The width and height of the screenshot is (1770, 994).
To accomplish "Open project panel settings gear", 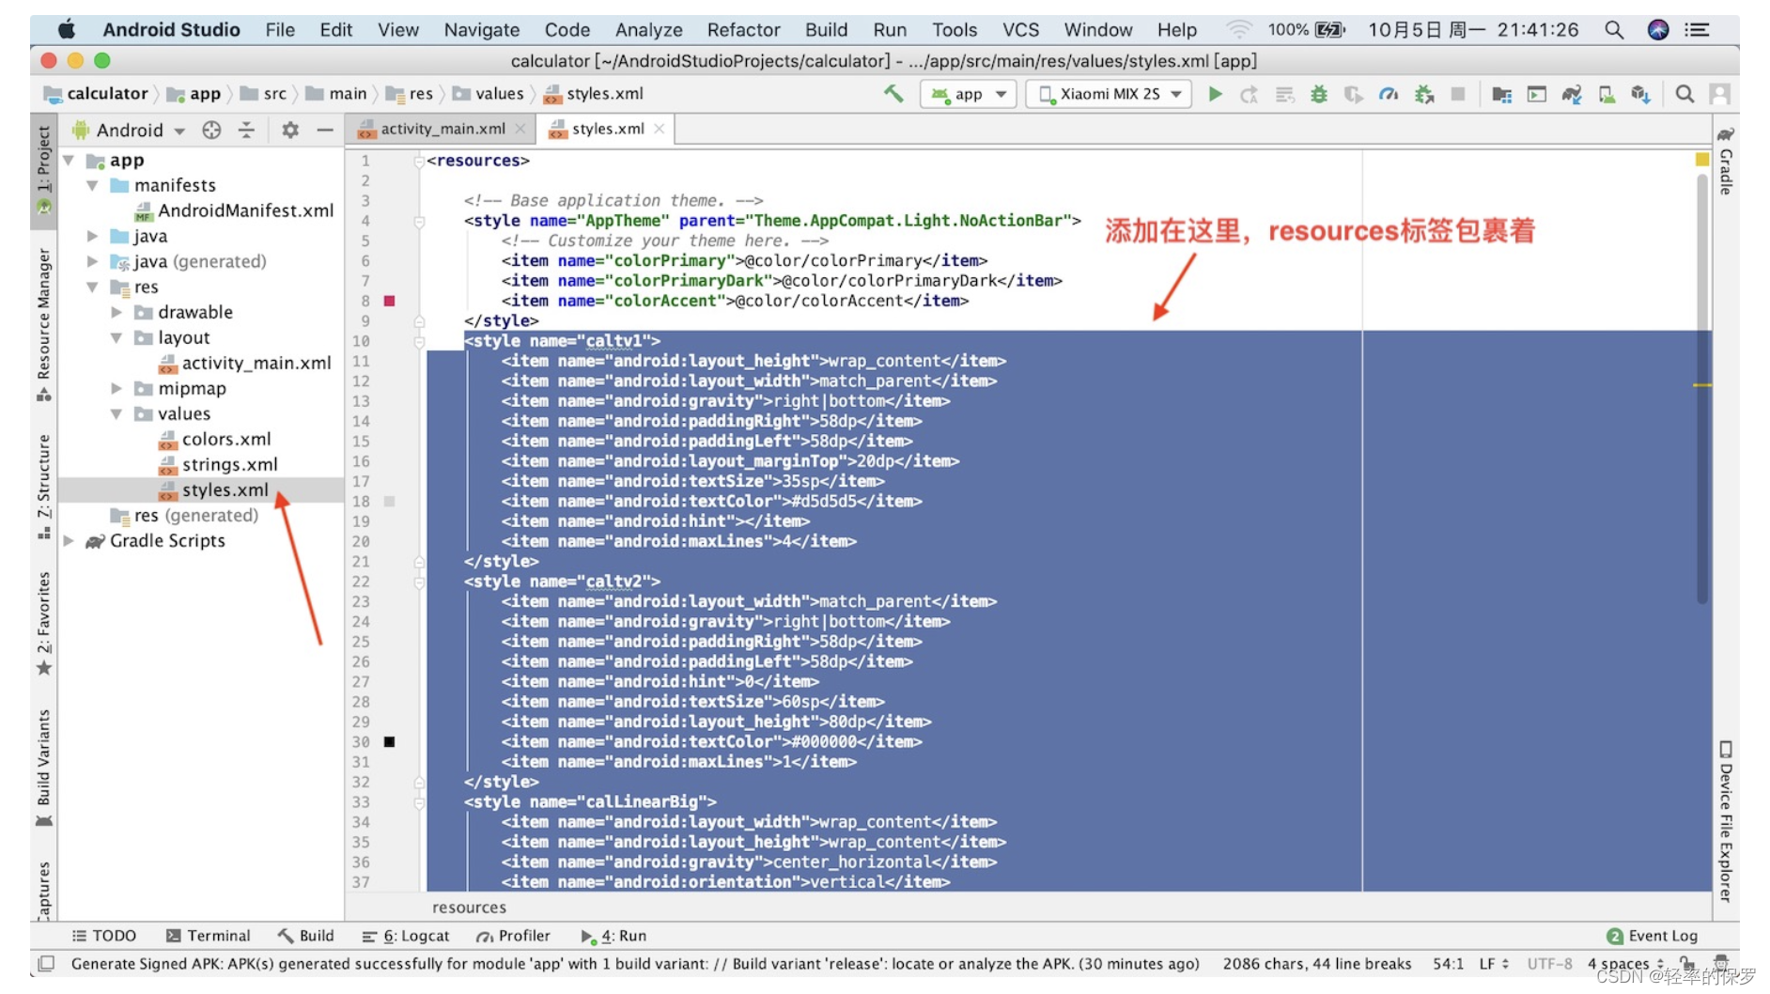I will pos(290,130).
